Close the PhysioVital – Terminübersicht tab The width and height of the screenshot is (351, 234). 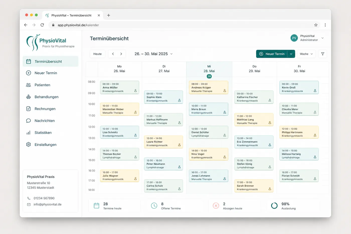[x=99, y=15]
